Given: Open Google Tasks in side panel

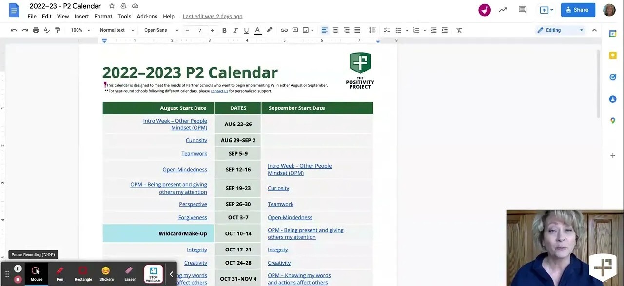Looking at the screenshot, I should point(613,77).
